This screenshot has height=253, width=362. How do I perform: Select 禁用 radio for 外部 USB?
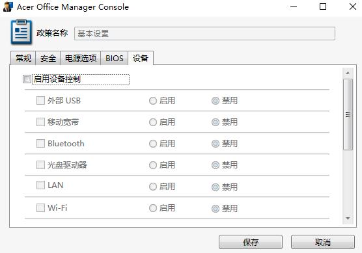point(216,101)
